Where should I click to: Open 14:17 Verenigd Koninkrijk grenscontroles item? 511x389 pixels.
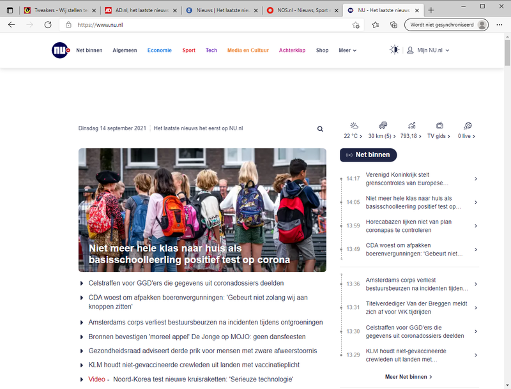click(409, 179)
